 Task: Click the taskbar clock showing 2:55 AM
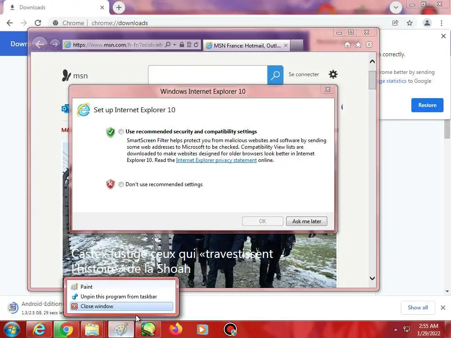click(429, 330)
